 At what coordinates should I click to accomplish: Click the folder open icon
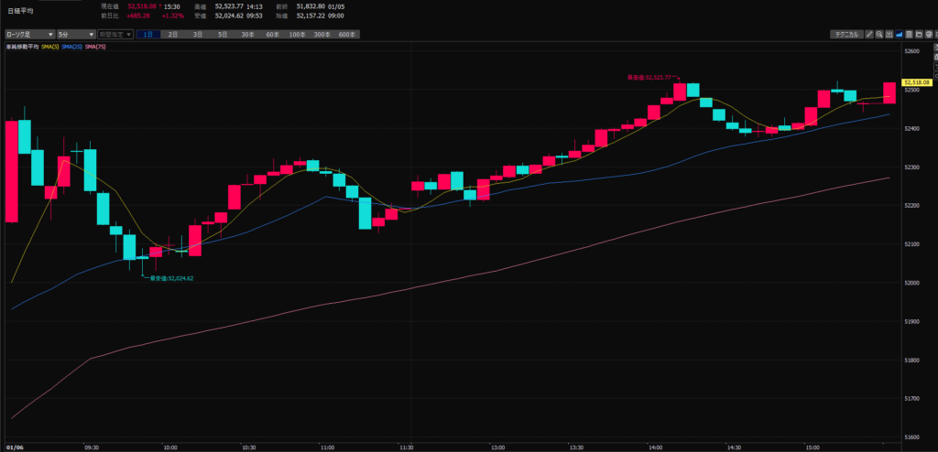click(x=919, y=34)
